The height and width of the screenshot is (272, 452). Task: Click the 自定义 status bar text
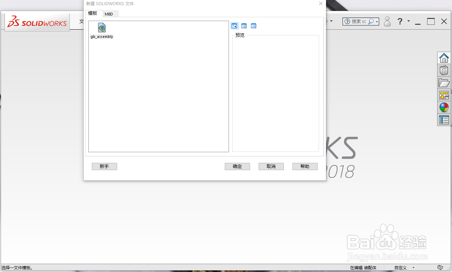[401, 268]
